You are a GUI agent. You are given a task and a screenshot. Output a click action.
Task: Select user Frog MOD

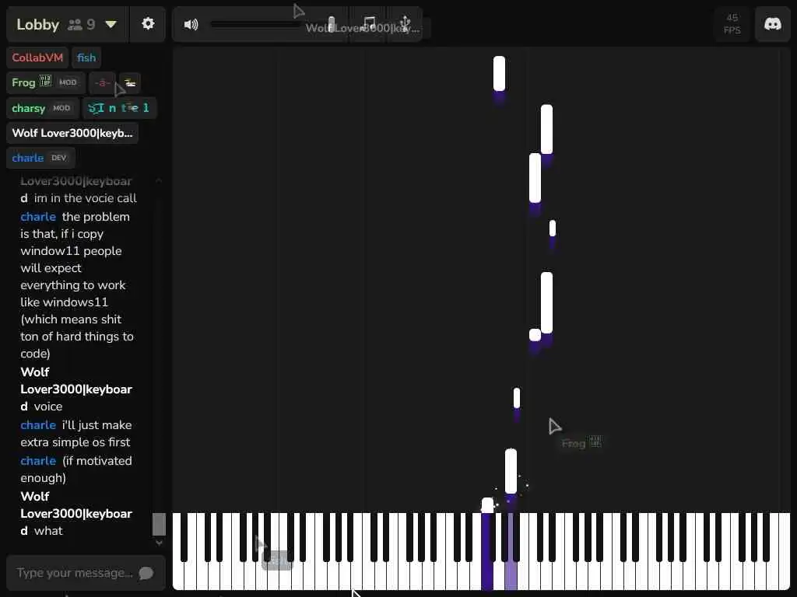44,82
